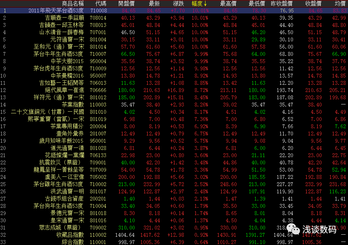Select row 山水清音一薛春梅
This screenshot has height=245, width=348.
coord(174,32)
